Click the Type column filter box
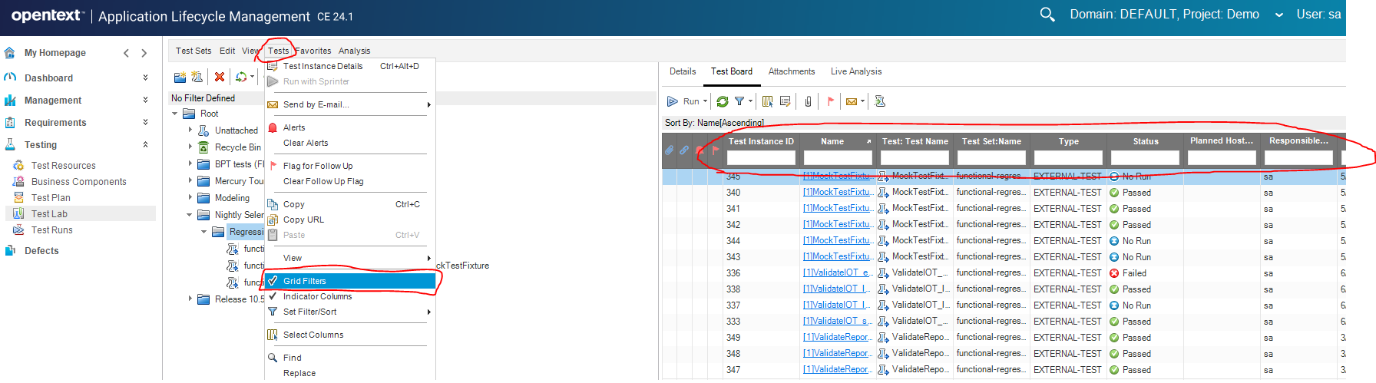The height and width of the screenshot is (383, 1376). pyautogui.click(x=1068, y=158)
